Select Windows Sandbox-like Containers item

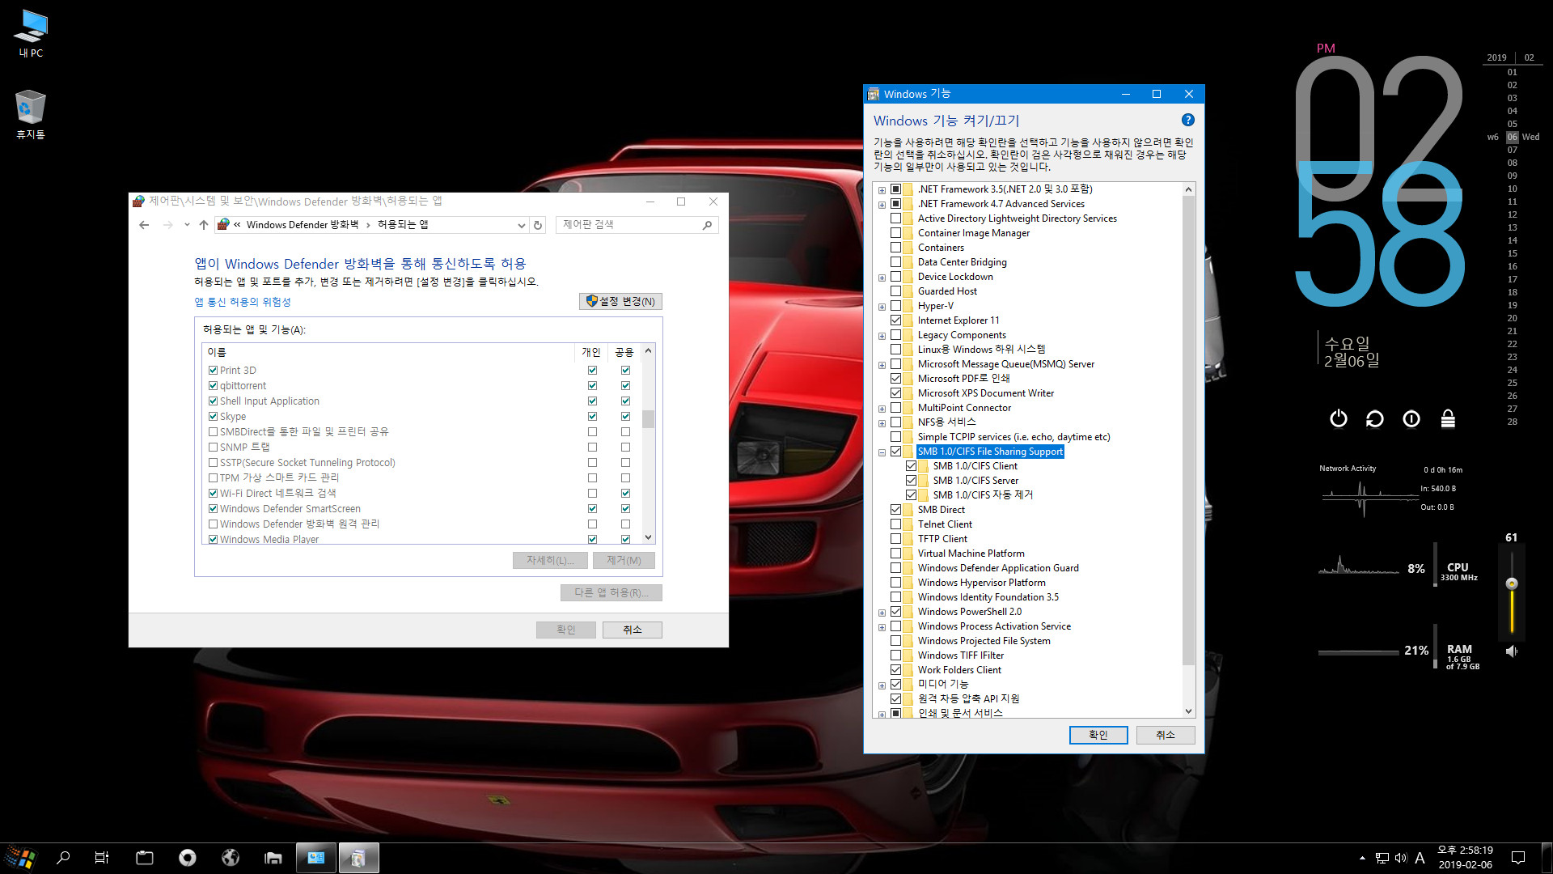[940, 248]
